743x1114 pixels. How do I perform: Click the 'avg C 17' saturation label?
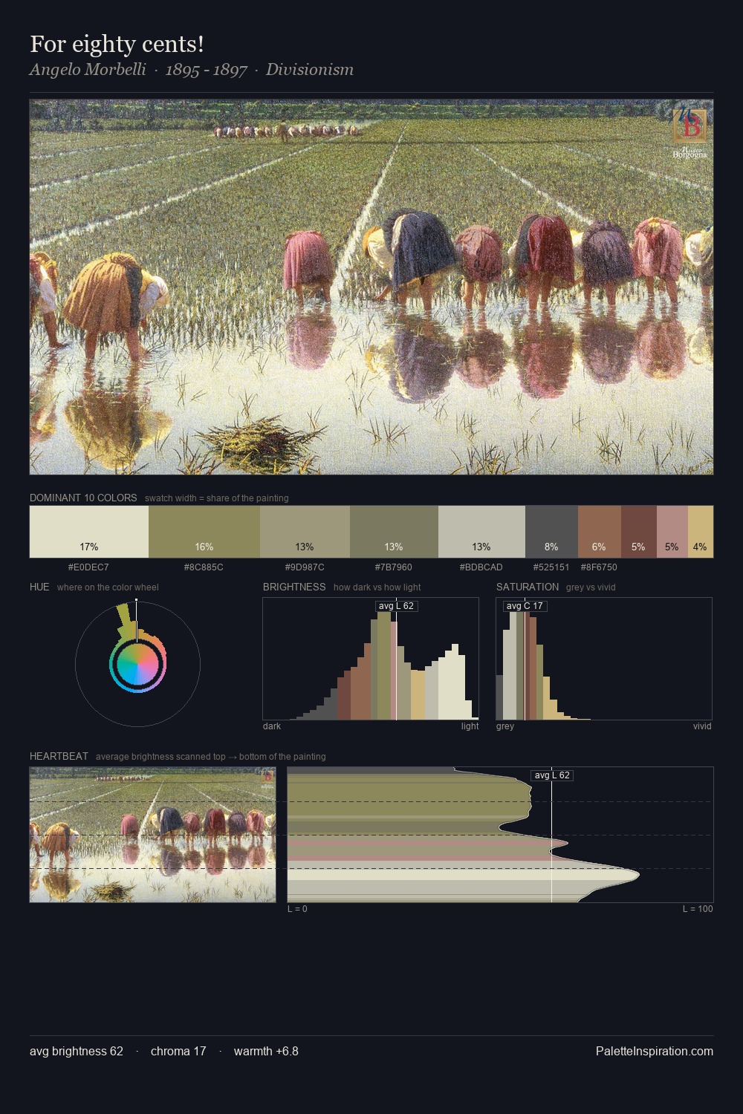(525, 606)
